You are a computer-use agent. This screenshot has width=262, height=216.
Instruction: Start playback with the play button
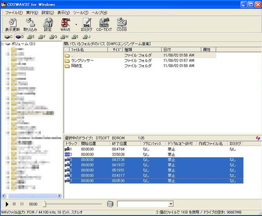7,204
